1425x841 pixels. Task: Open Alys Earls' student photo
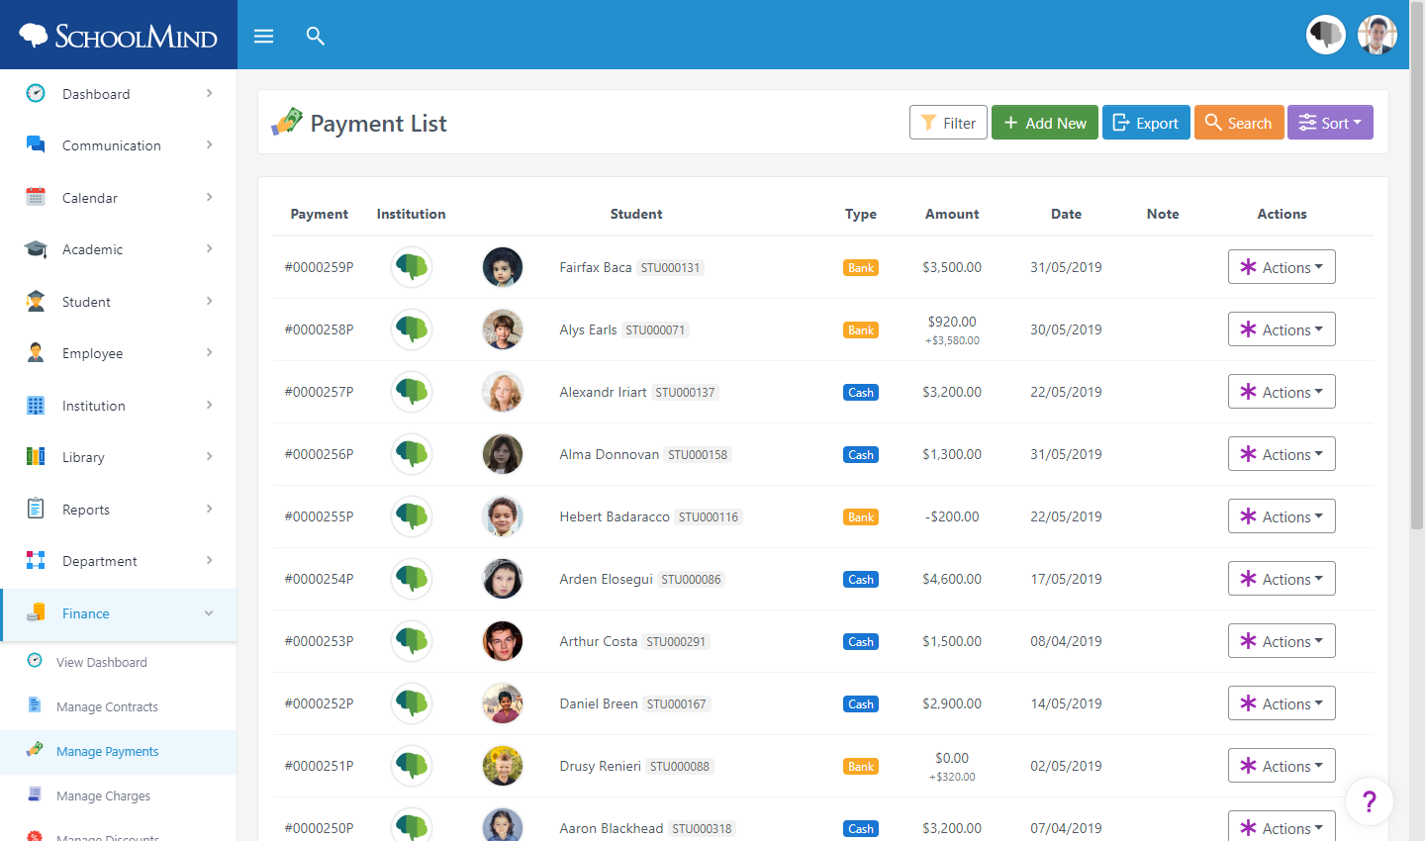[x=503, y=329]
